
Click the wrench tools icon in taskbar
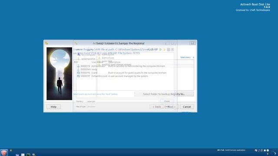click(34, 155)
